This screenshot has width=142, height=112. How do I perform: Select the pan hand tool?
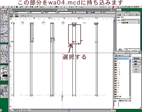pos(2,12)
